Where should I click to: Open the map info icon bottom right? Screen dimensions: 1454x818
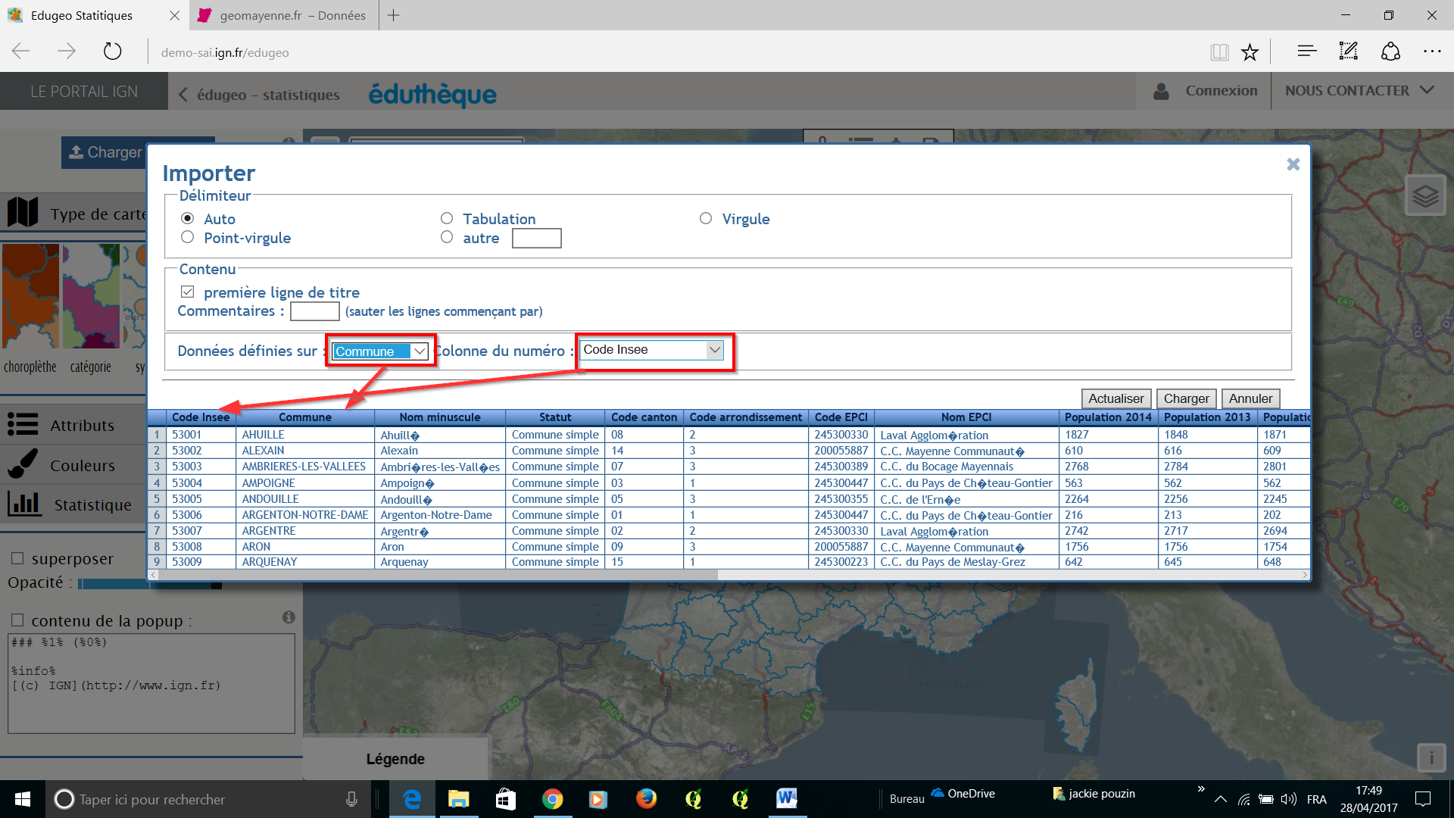pos(1431,757)
